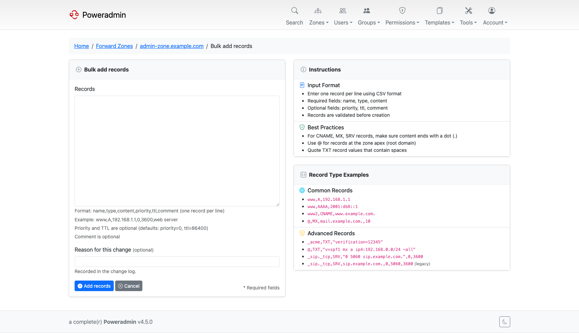579x333 pixels.
Task: Click the shield check icon by Best Practices
Action: point(302,127)
